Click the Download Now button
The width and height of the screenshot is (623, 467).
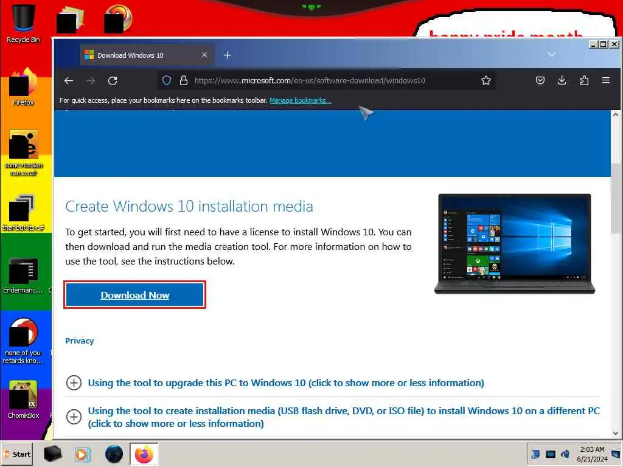(134, 295)
